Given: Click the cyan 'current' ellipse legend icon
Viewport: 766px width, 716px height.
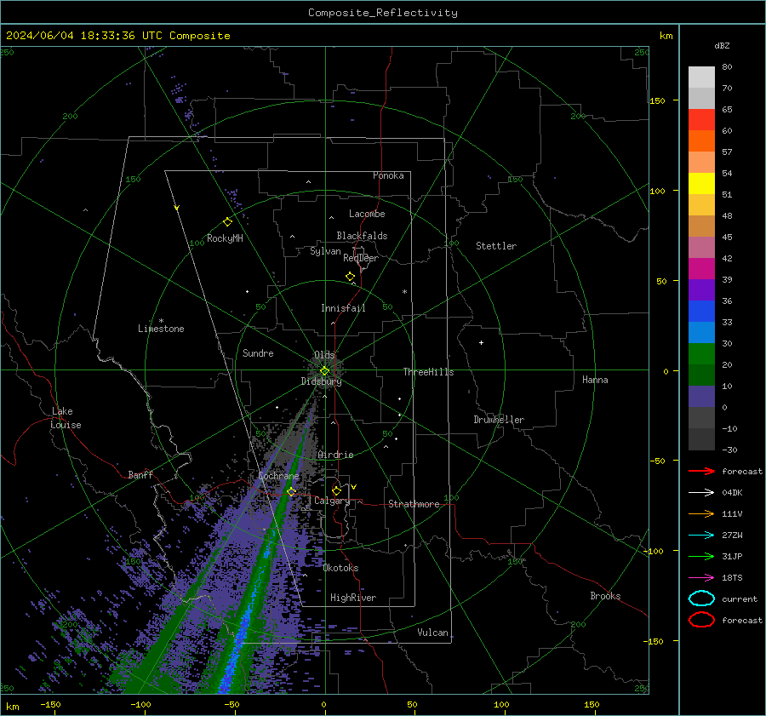Looking at the screenshot, I should 701,599.
